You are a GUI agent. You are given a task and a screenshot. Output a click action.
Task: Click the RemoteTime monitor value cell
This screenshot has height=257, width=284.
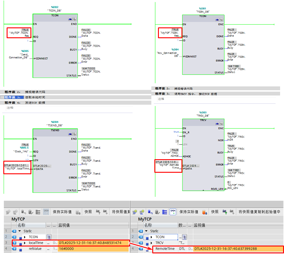tap(238, 249)
